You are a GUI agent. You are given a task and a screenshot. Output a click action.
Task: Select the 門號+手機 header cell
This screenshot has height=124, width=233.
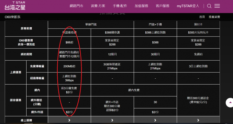point(155,25)
